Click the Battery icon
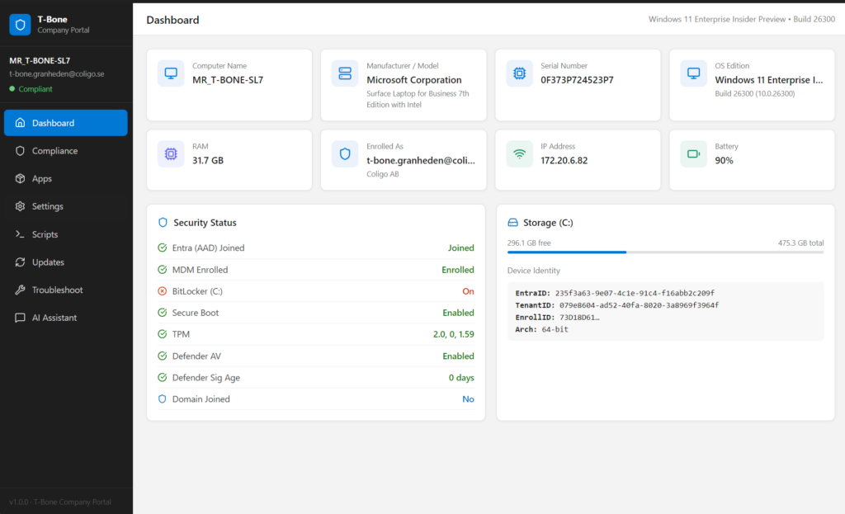This screenshot has height=514, width=845. 693,153
